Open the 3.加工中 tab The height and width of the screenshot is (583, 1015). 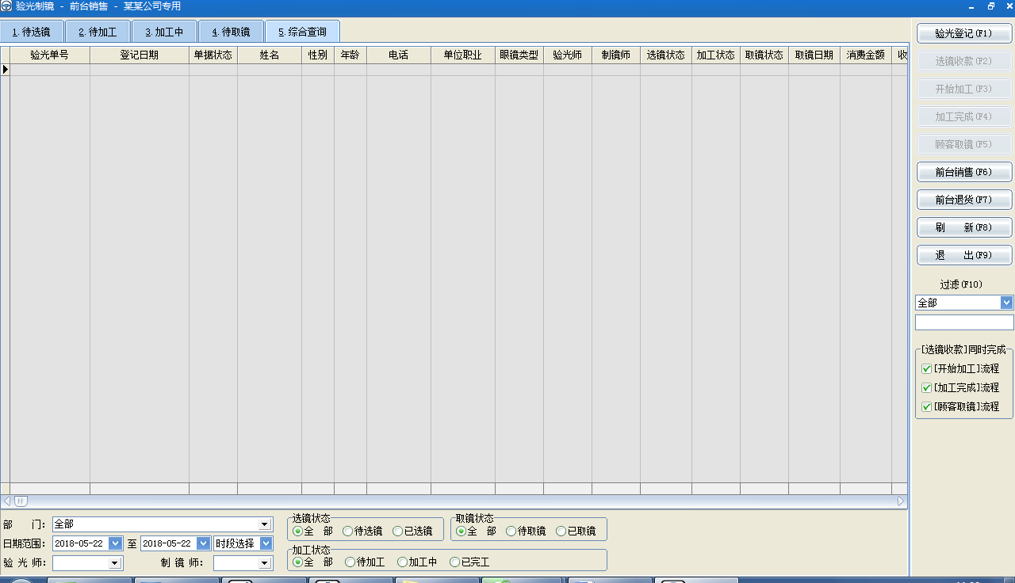pos(164,32)
